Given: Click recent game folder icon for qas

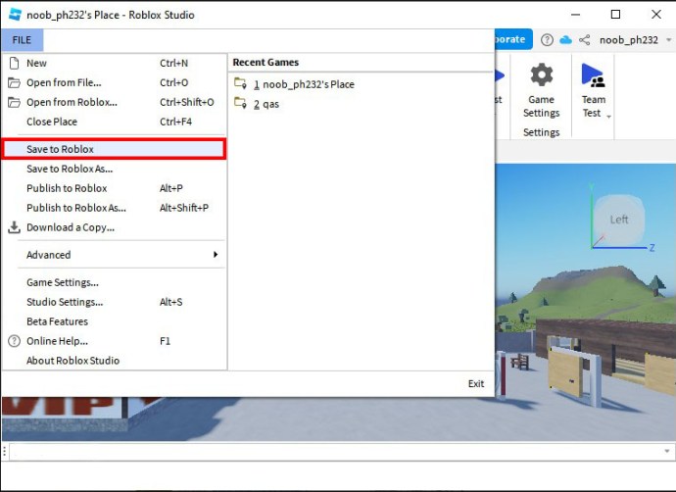Looking at the screenshot, I should (240, 103).
